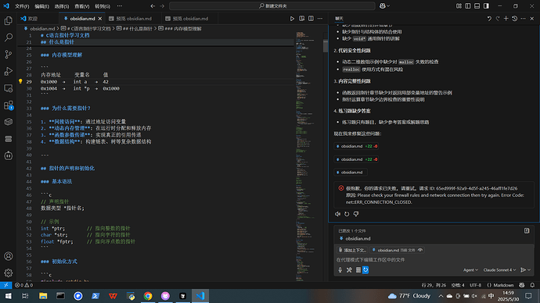Open the 文件(F) menu
The height and width of the screenshot is (303, 540).
click(x=22, y=6)
